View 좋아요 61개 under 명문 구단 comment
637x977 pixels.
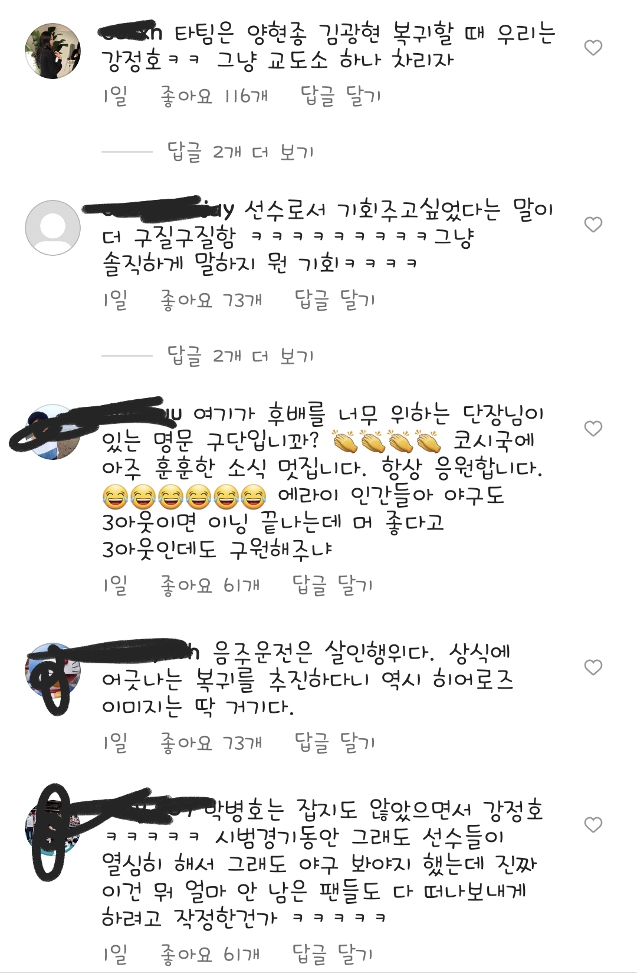coord(210,585)
